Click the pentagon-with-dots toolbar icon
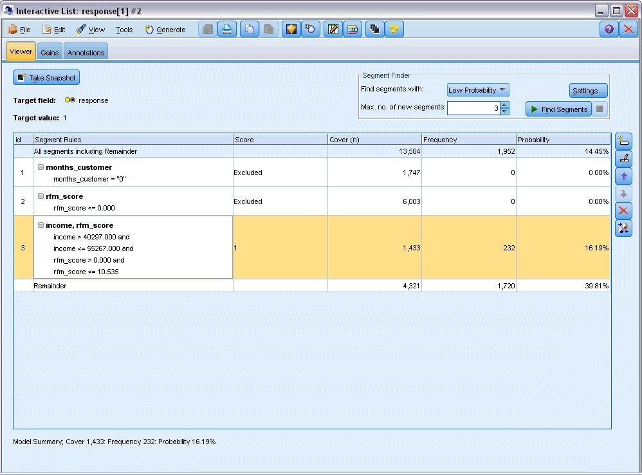642x475 pixels. pyautogui.click(x=310, y=29)
